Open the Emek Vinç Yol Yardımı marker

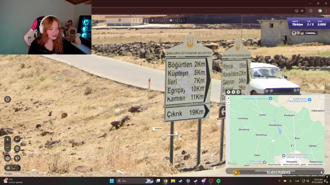tap(264, 162)
